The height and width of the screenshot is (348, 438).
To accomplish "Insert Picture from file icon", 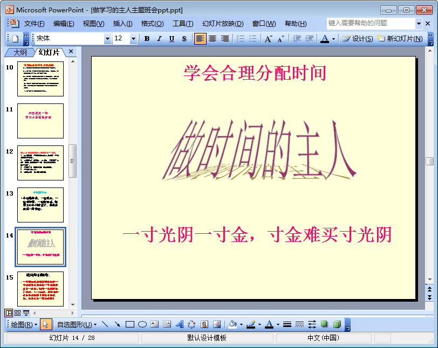I will point(217,324).
